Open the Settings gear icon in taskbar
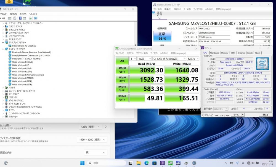Image resolution: width=276 pixels, height=167 pixels. [194, 163]
